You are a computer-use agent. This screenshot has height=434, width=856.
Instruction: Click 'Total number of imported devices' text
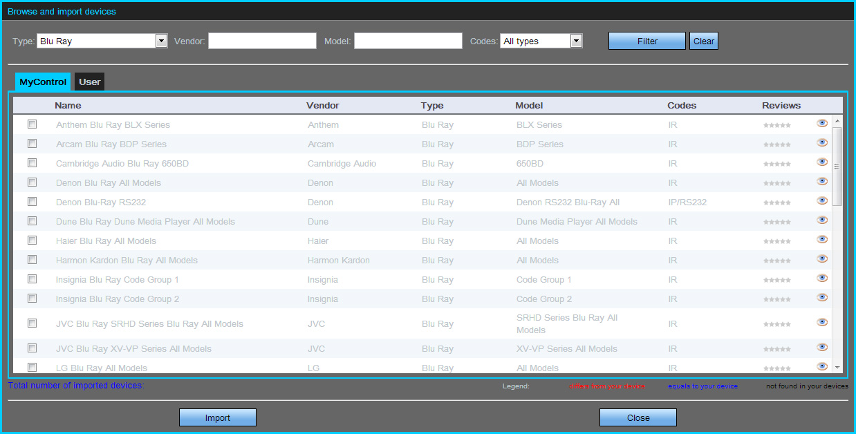[x=76, y=385]
